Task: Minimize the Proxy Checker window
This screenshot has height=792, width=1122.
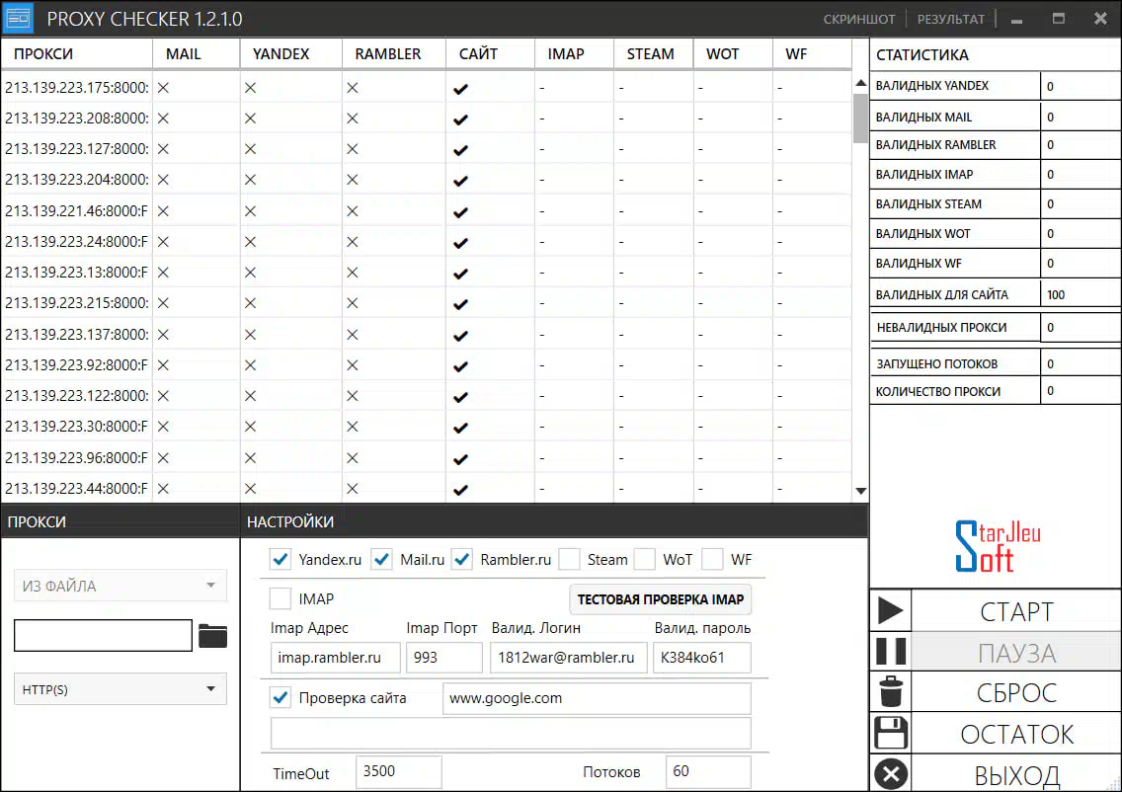Action: pos(1017,20)
